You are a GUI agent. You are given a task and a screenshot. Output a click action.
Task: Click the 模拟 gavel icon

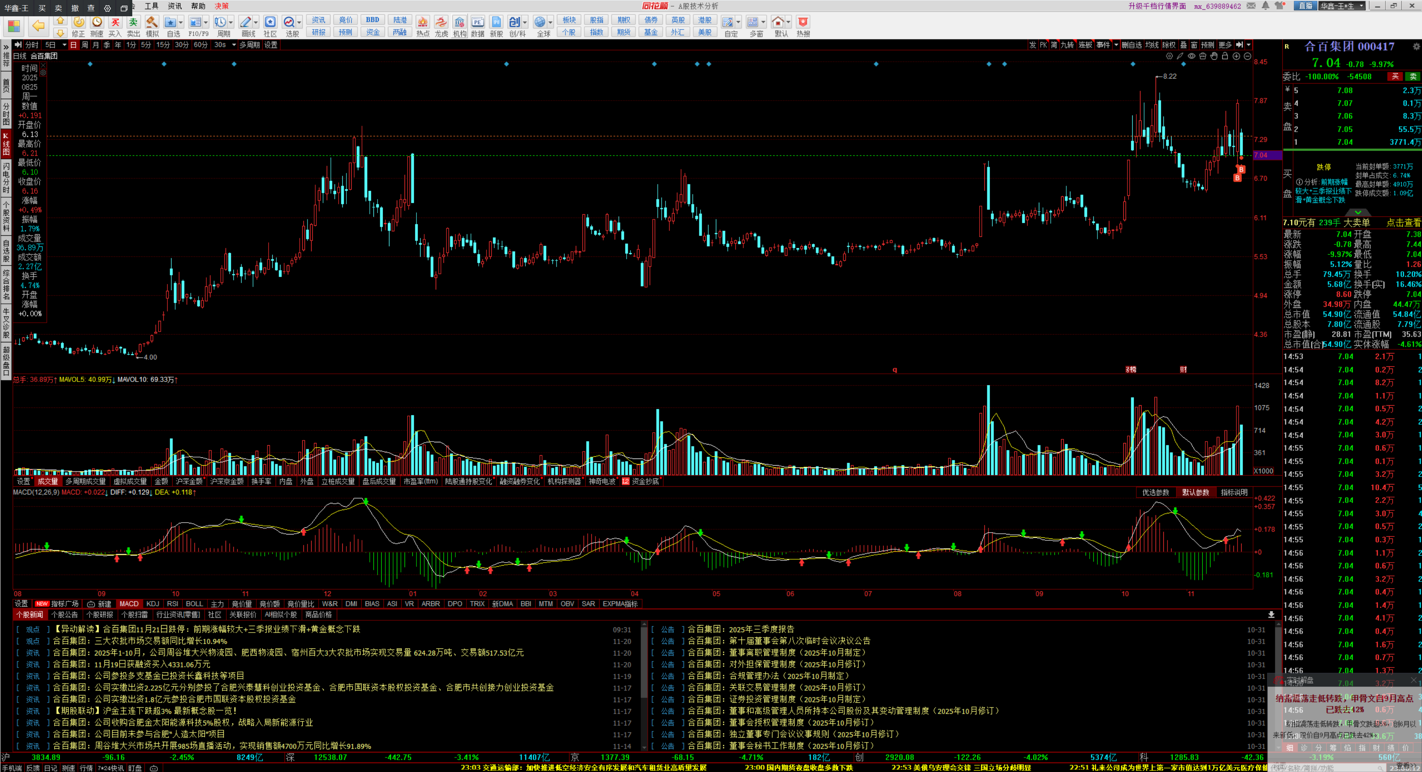pos(152,22)
